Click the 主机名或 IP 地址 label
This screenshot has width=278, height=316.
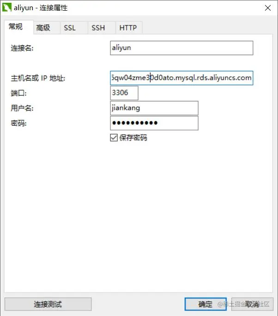coord(38,78)
